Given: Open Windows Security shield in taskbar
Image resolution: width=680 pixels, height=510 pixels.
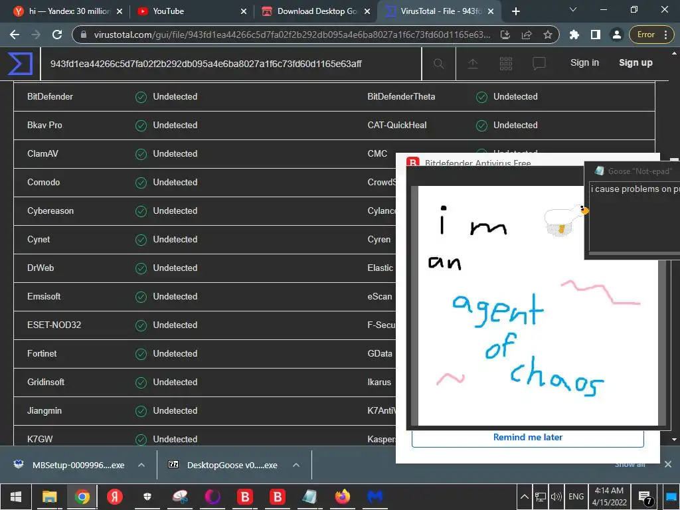Looking at the screenshot, I should coord(147,497).
